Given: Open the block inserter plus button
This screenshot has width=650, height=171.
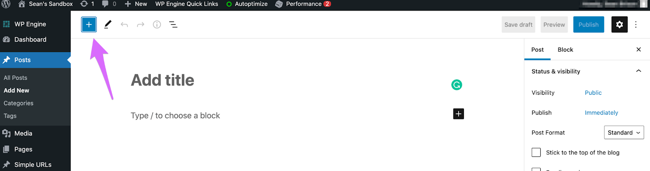Looking at the screenshot, I should click(89, 24).
